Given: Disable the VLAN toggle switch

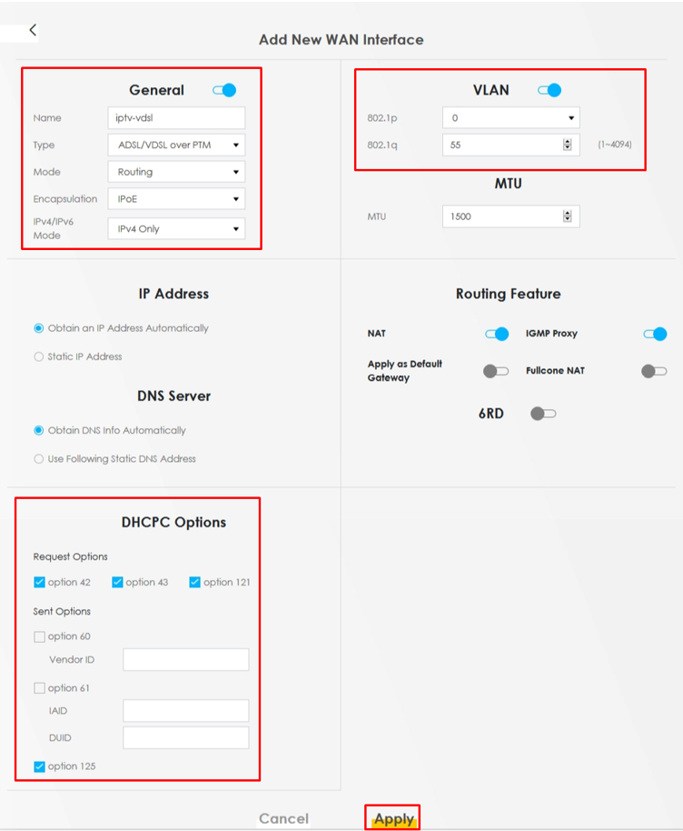Looking at the screenshot, I should tap(549, 90).
